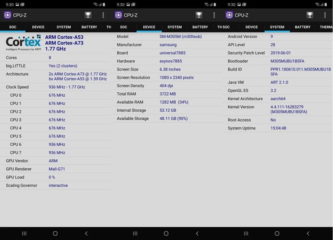Switch to DEVICE tab in left screen

[x=38, y=27]
